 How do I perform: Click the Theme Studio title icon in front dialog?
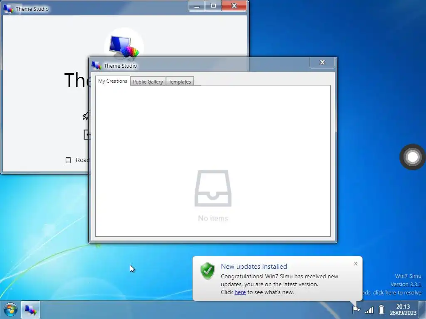tap(96, 65)
